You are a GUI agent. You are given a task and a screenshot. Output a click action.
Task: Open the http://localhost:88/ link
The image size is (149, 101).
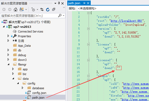pos(127,21)
